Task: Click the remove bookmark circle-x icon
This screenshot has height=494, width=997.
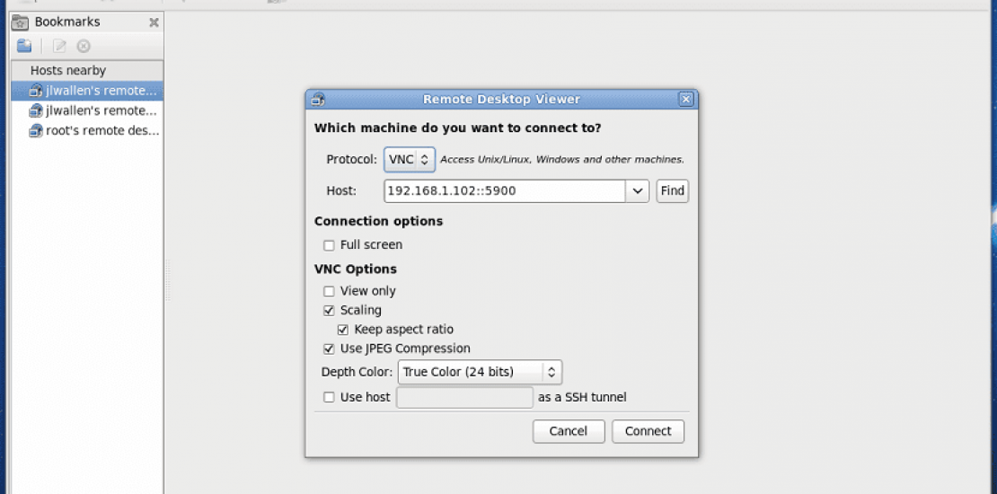Action: click(x=83, y=47)
